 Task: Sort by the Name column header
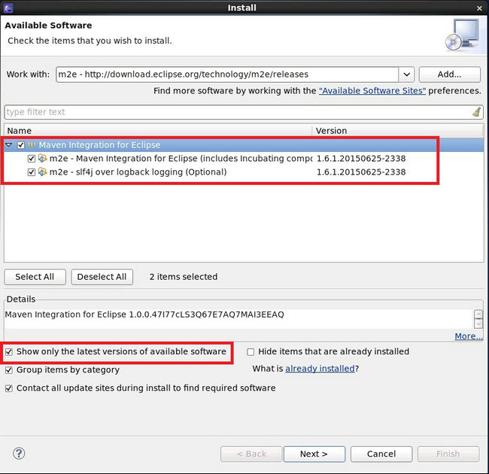[x=158, y=131]
